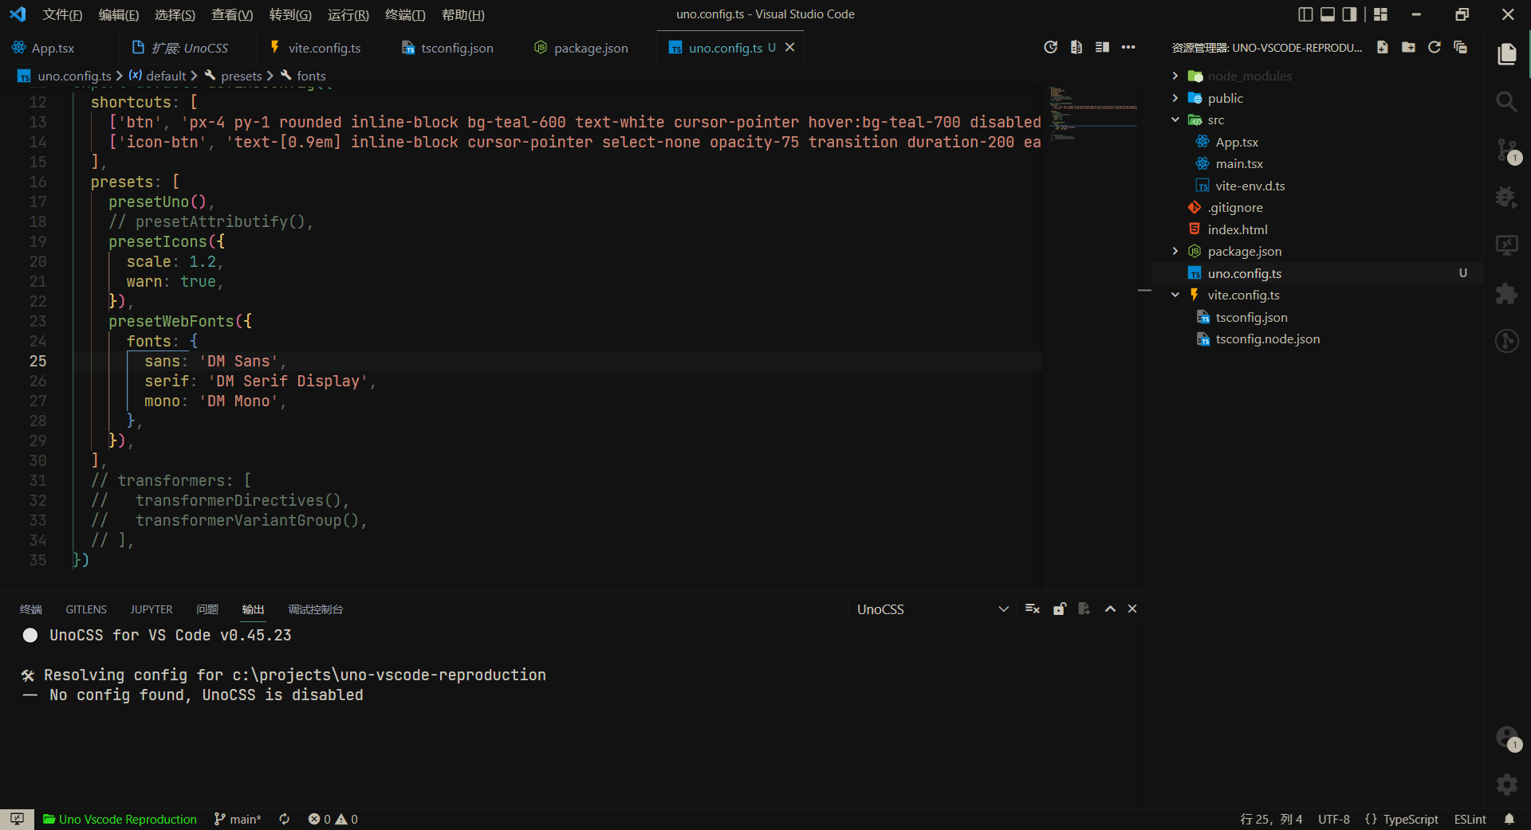Open the Search view in activity bar
The height and width of the screenshot is (830, 1531).
pyautogui.click(x=1506, y=102)
